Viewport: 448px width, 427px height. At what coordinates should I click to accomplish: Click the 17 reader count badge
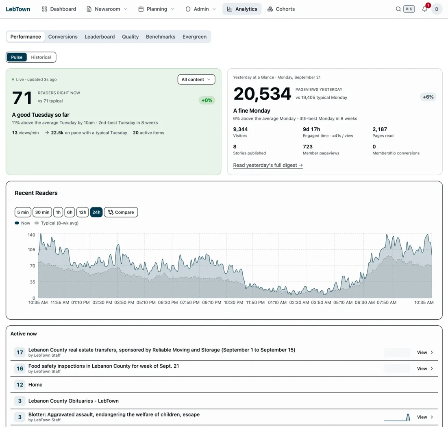20,353
